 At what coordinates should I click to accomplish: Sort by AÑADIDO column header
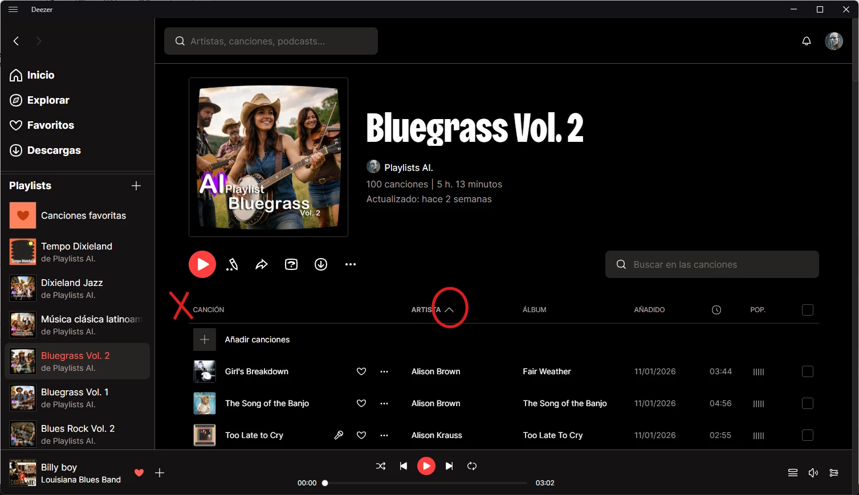(649, 310)
